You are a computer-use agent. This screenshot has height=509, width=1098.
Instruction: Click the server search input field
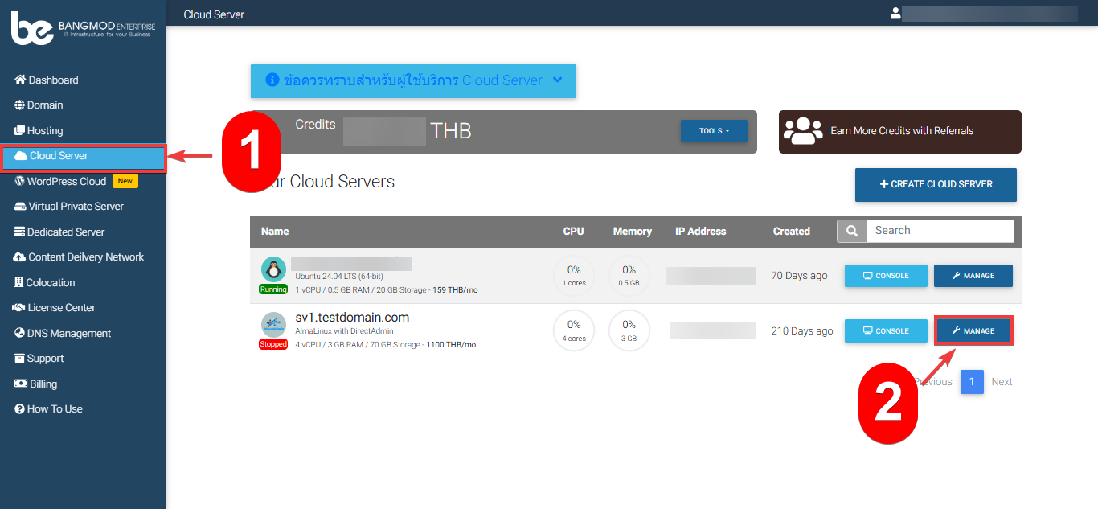[x=939, y=231]
